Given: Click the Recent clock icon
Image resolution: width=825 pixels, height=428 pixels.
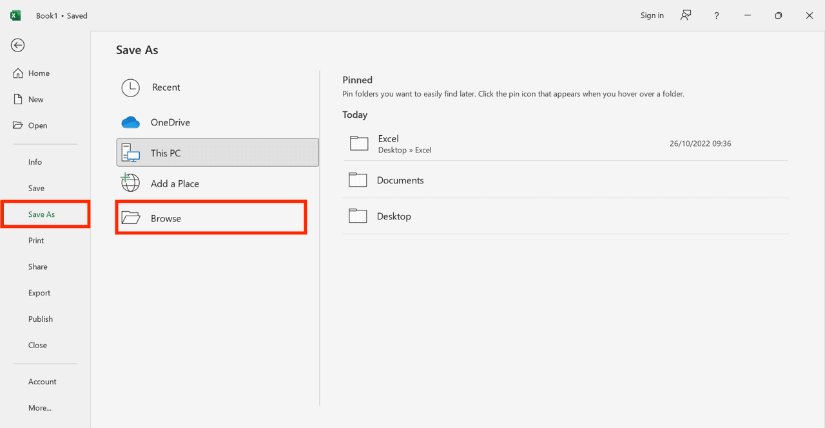Looking at the screenshot, I should pos(131,88).
